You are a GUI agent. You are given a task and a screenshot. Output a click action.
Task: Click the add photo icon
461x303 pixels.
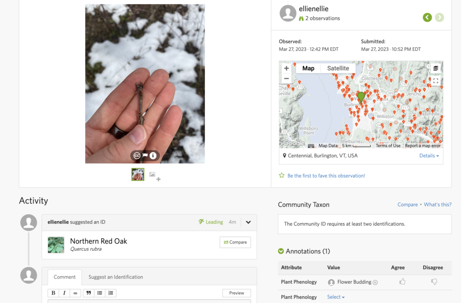(x=154, y=176)
